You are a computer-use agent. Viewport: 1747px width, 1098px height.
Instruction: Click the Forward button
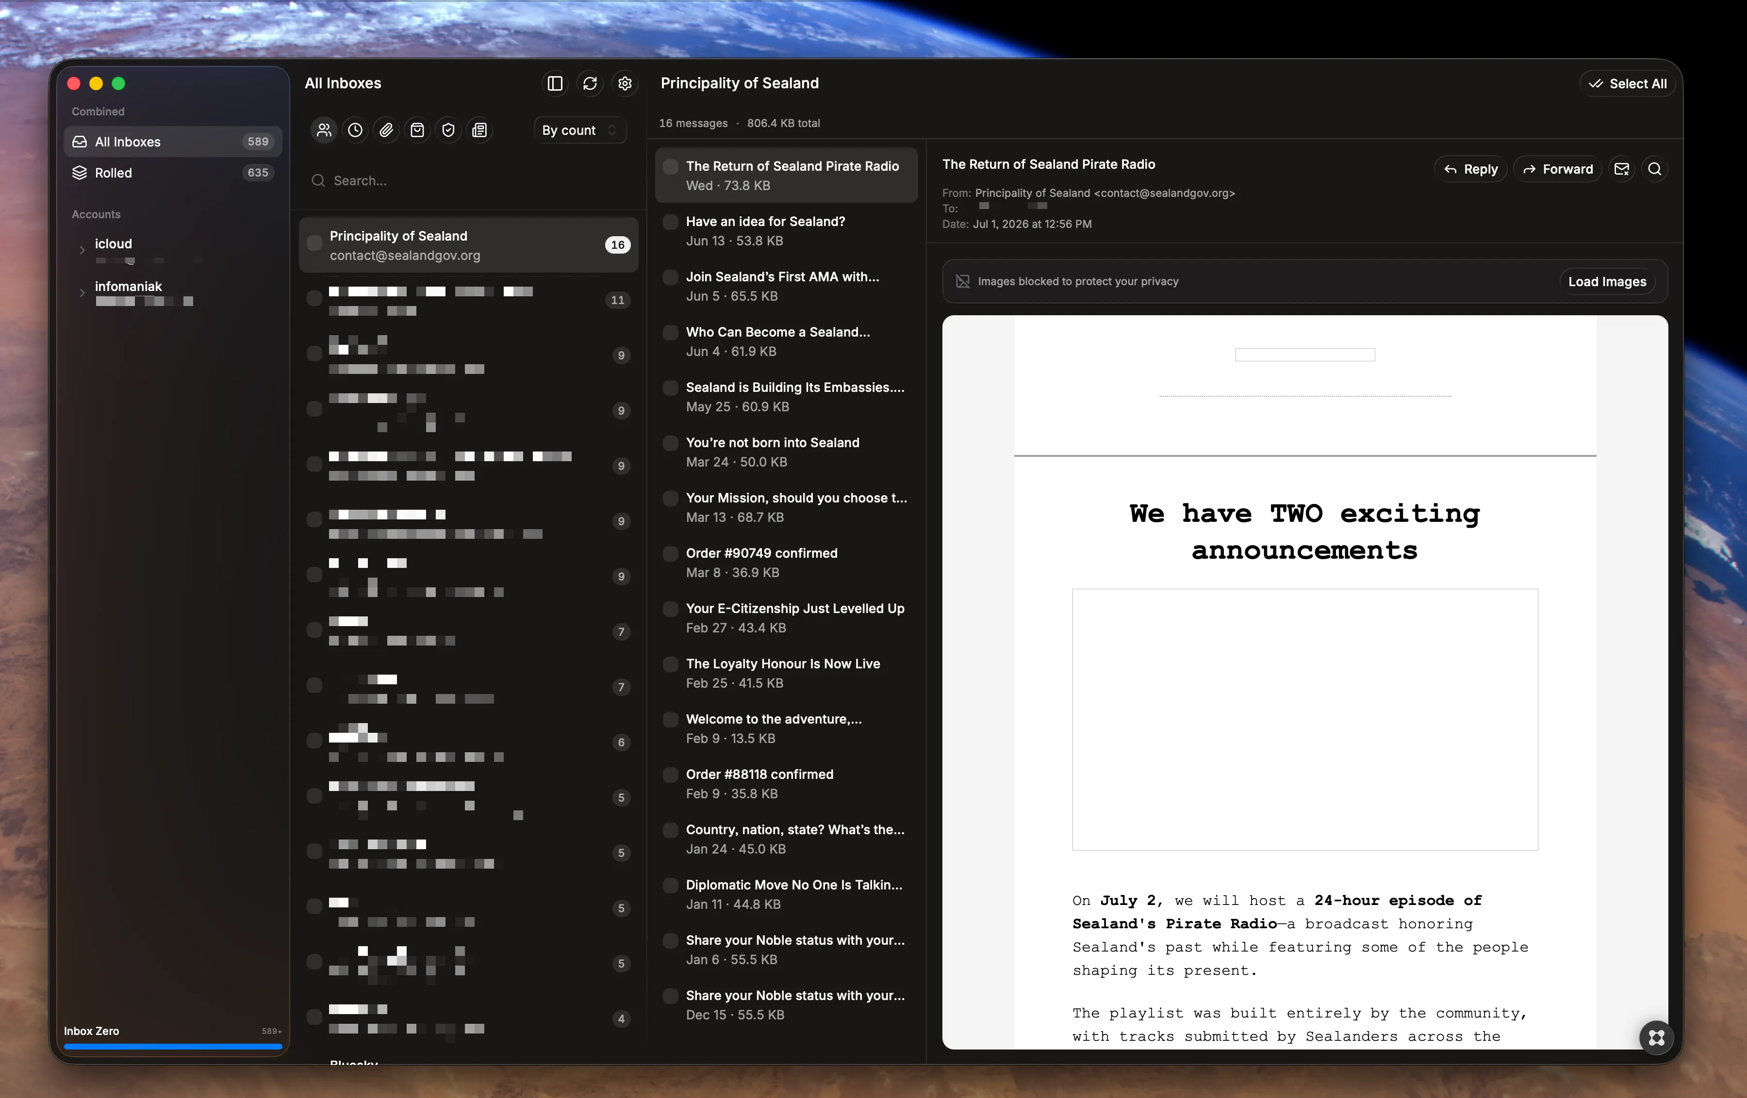click(1558, 169)
